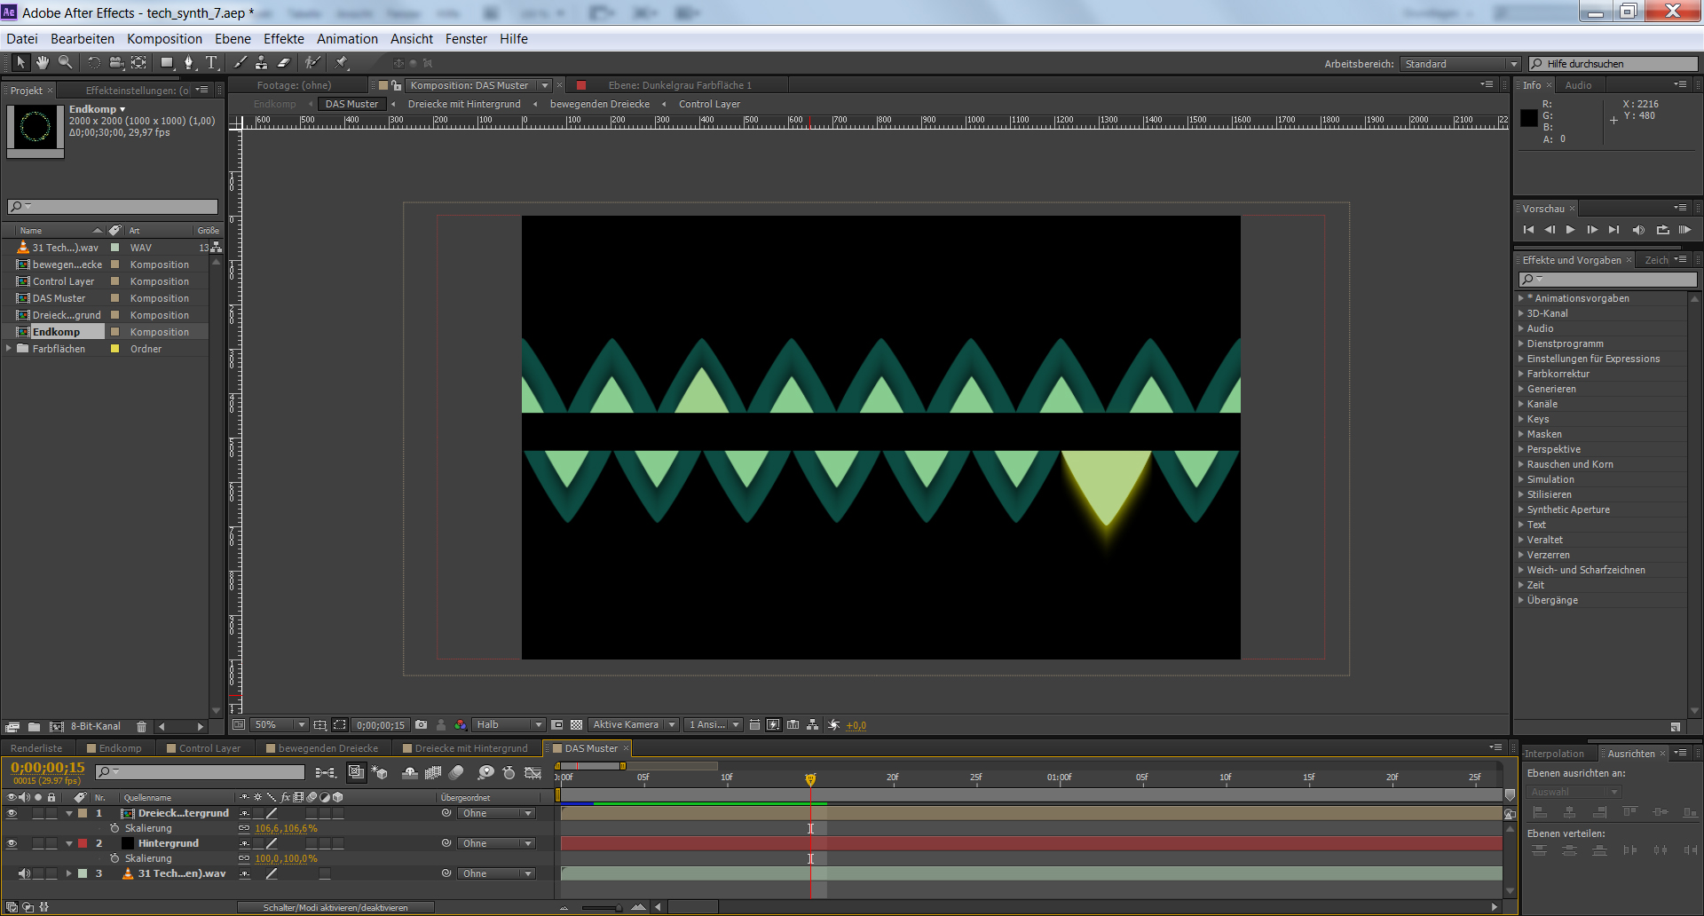Hide the Dreieck...tergrund layer via eye icon
Screen dimensions: 1704x916
[x=12, y=813]
